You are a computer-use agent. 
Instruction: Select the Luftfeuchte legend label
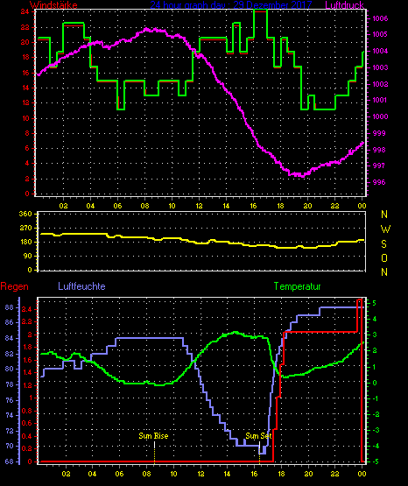coord(81,286)
